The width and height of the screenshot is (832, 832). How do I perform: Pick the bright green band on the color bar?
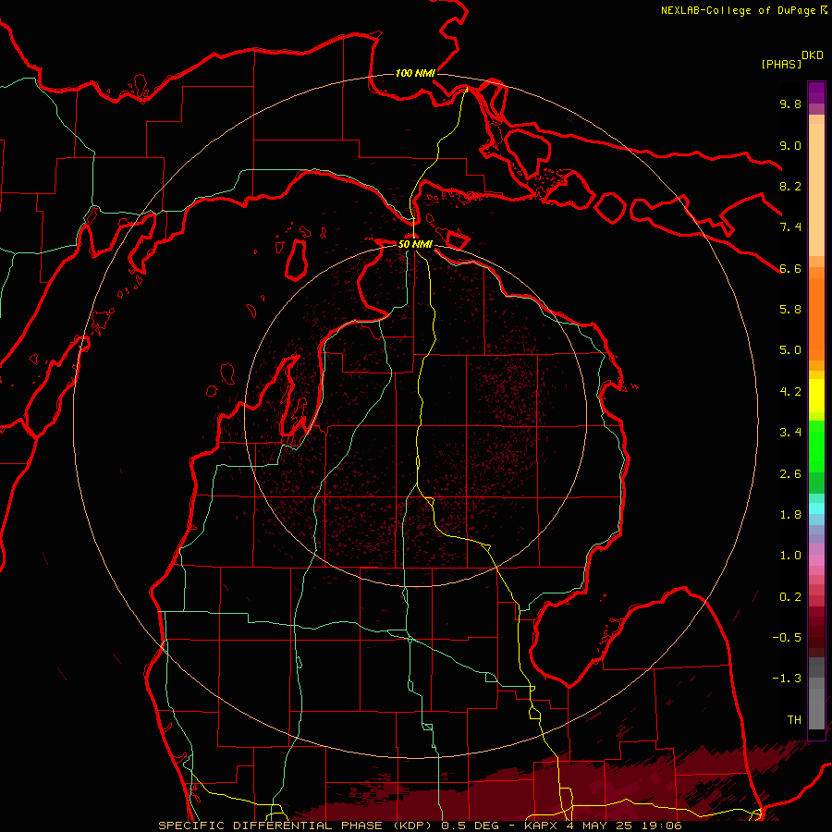pyautogui.click(x=816, y=446)
